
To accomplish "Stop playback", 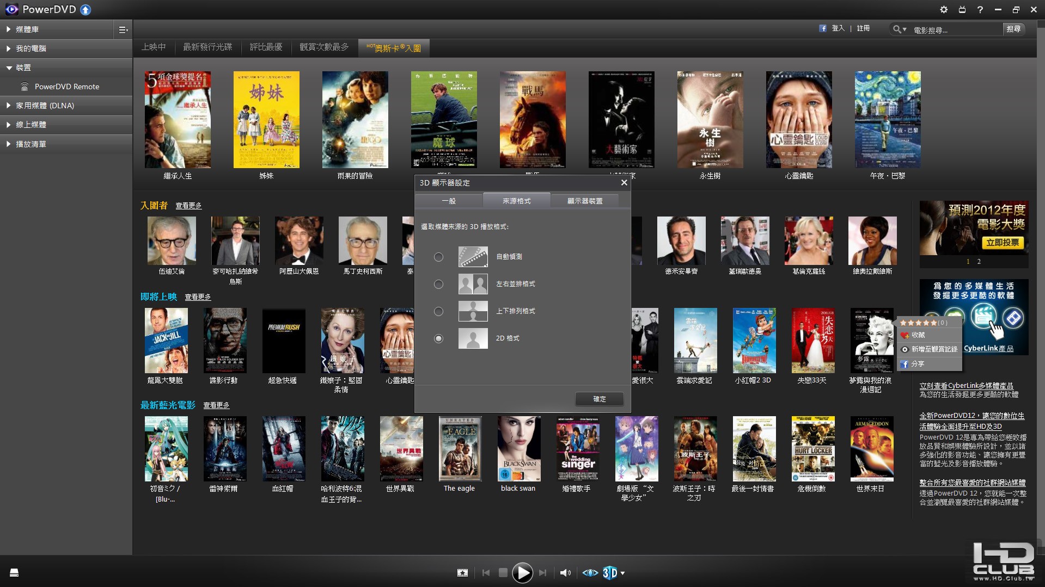I will (503, 572).
